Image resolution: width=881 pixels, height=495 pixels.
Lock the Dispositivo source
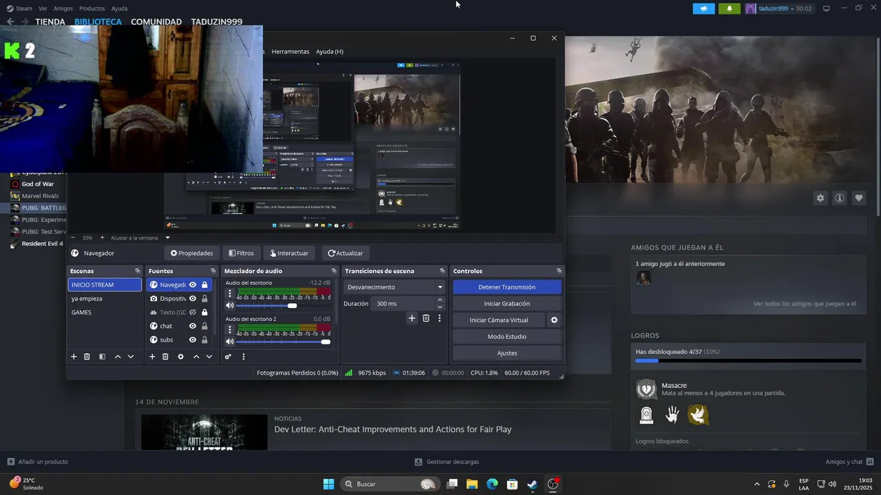[204, 298]
